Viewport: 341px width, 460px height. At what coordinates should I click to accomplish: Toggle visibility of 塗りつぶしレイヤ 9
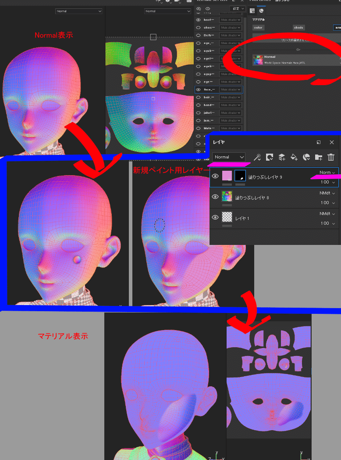(x=215, y=176)
